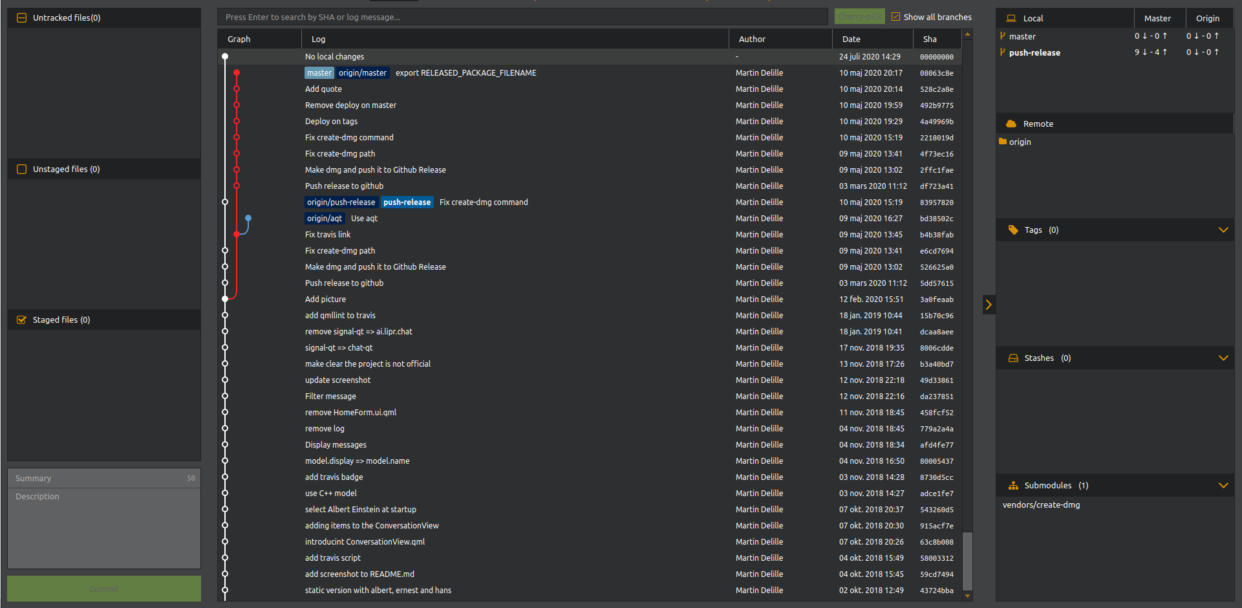This screenshot has width=1242, height=608.
Task: Click the Cherry-pick button
Action: click(859, 17)
